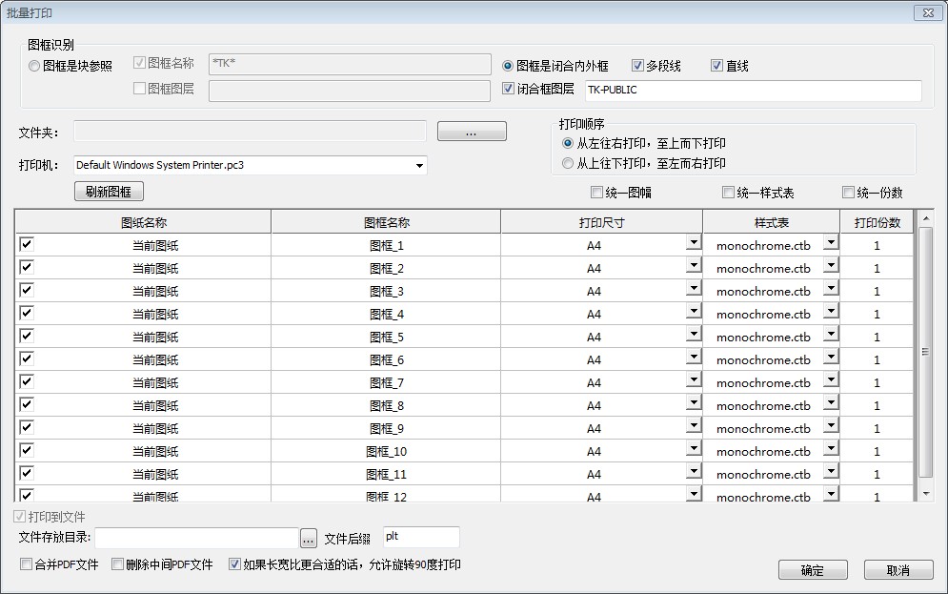This screenshot has width=948, height=594.
Task: Choose 从上往下打印，至左而右打印 print order
Action: point(568,163)
